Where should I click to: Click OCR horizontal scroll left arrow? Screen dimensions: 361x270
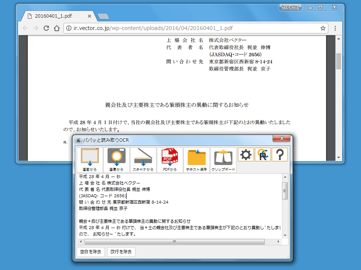click(x=80, y=241)
